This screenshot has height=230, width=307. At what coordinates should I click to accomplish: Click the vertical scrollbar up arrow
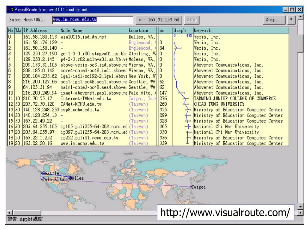click(300, 17)
